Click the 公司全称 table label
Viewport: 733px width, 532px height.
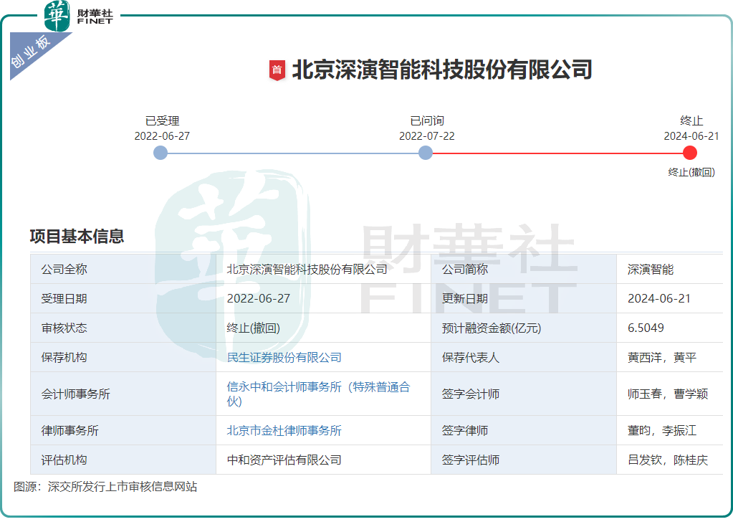pos(64,270)
